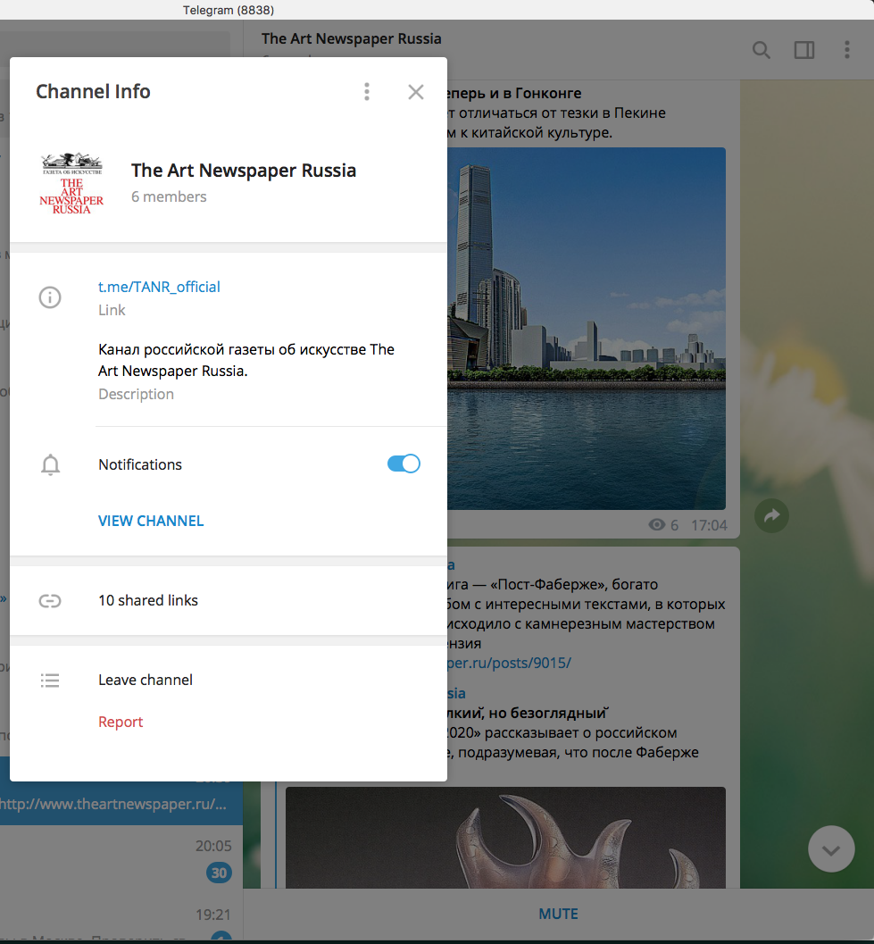Click the forward arrow beside the photo post
Image resolution: width=874 pixels, height=944 pixels.
click(x=771, y=515)
